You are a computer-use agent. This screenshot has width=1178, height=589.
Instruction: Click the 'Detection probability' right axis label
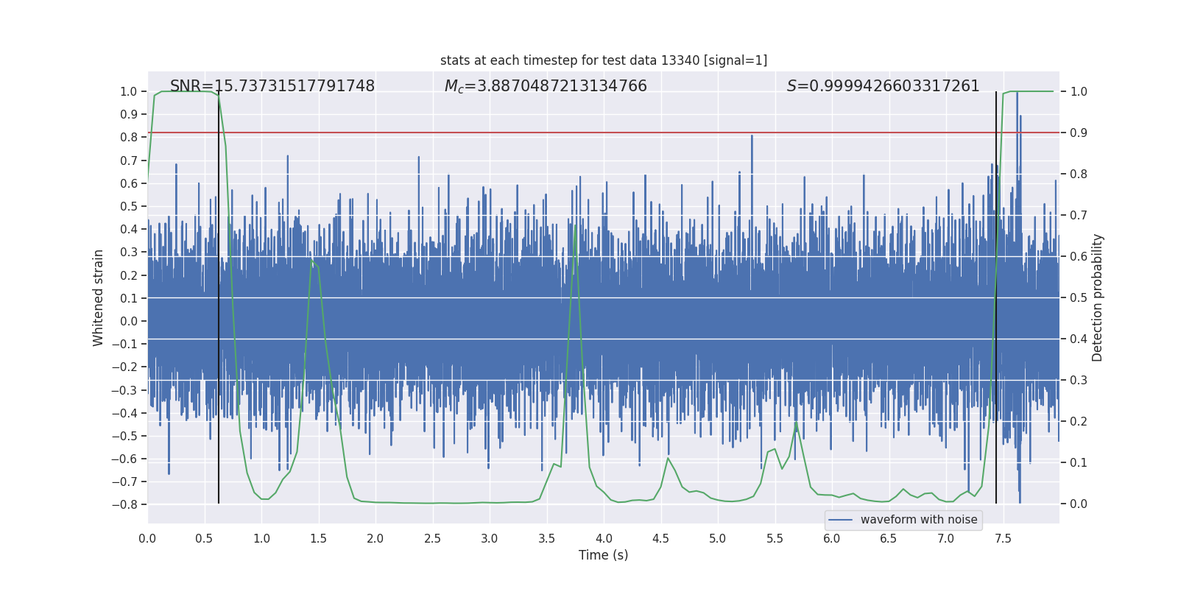coord(1097,297)
